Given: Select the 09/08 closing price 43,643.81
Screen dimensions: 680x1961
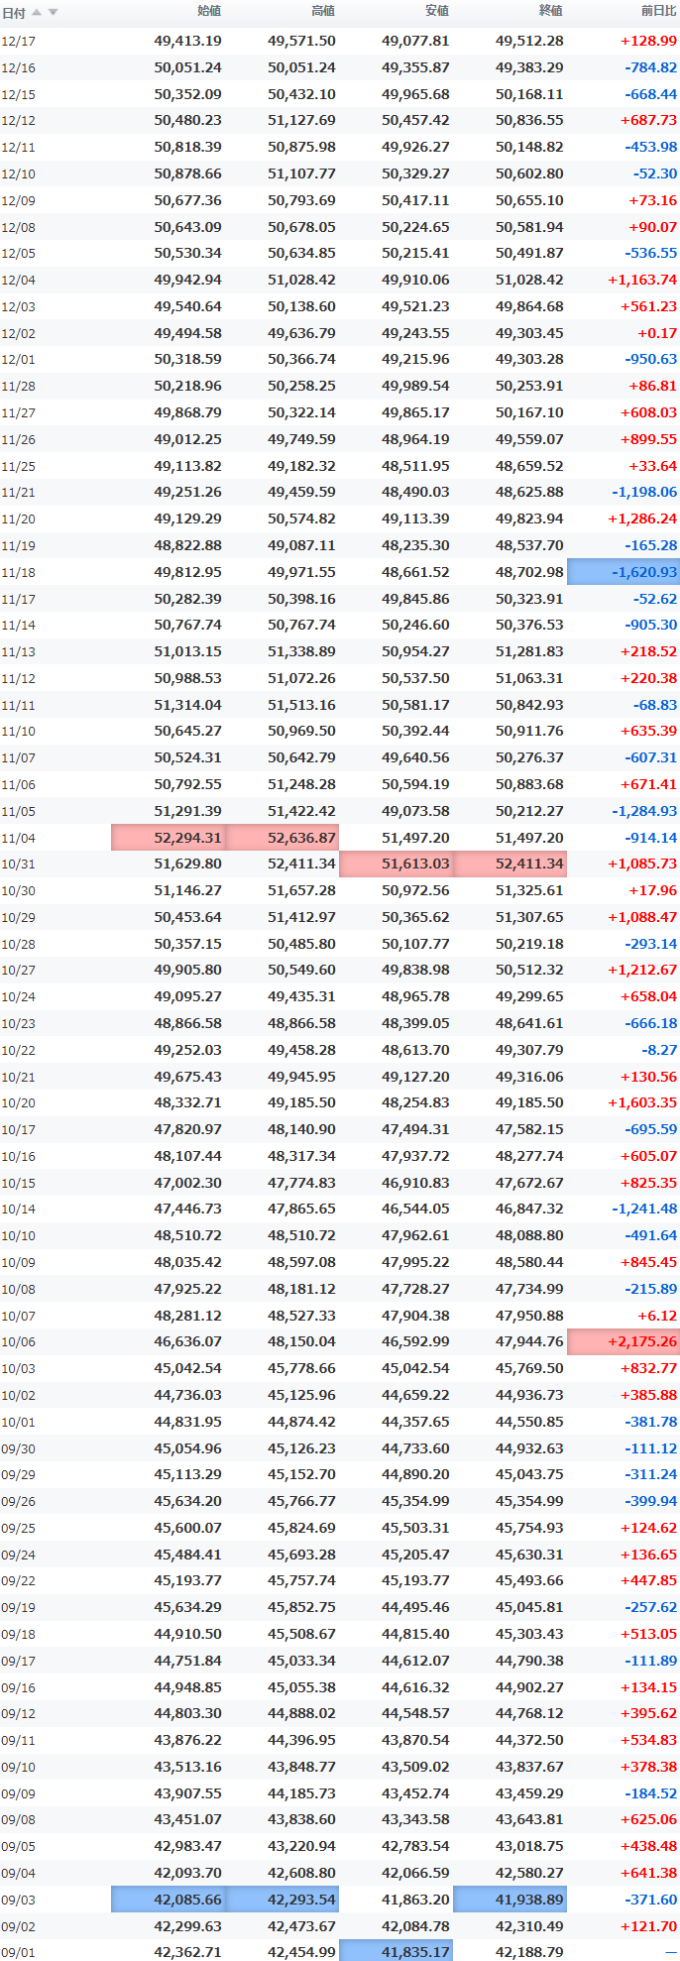Looking at the screenshot, I should [x=529, y=1819].
